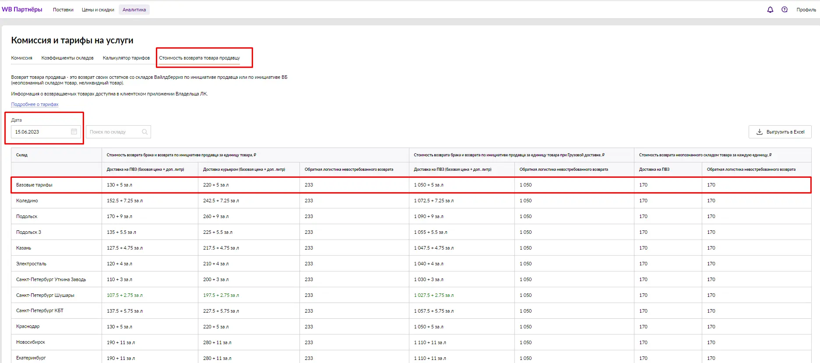Click cell 135 + 5.5 за л
The height and width of the screenshot is (363, 820).
point(121,232)
